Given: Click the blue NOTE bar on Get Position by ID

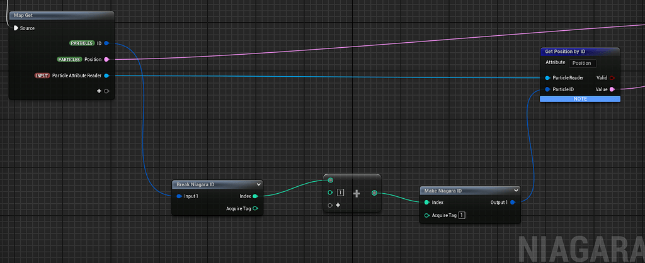Looking at the screenshot, I should [580, 99].
